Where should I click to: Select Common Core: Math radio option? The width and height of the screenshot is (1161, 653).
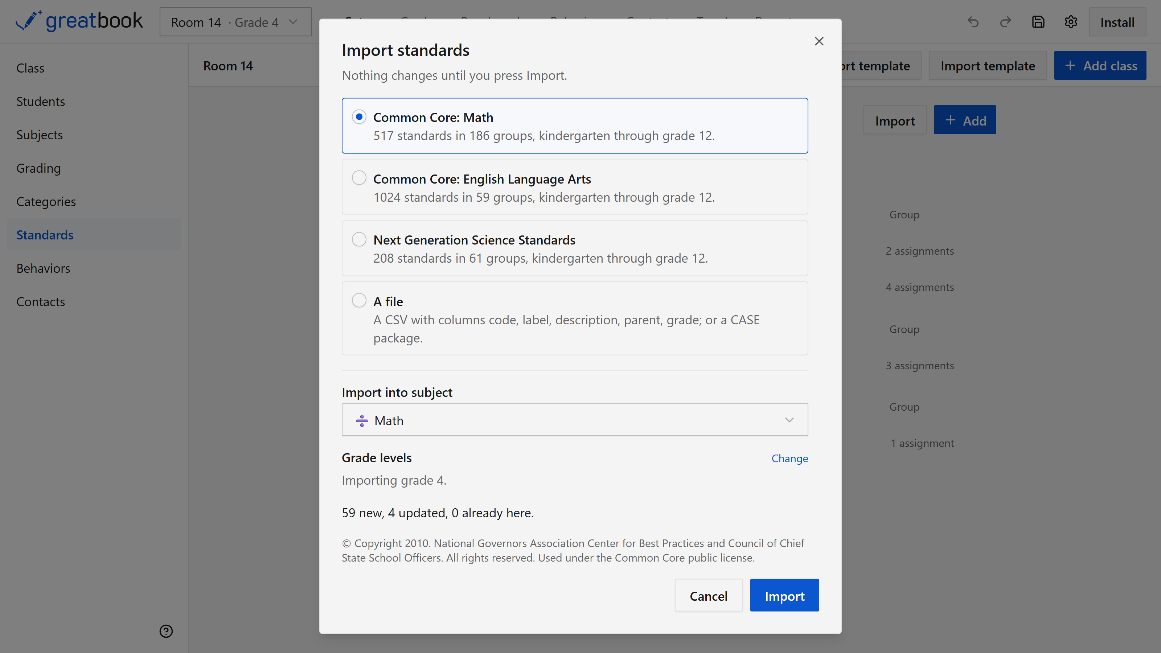(x=575, y=126)
